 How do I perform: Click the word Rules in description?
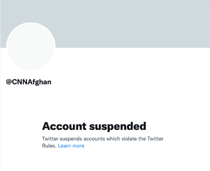(49, 146)
